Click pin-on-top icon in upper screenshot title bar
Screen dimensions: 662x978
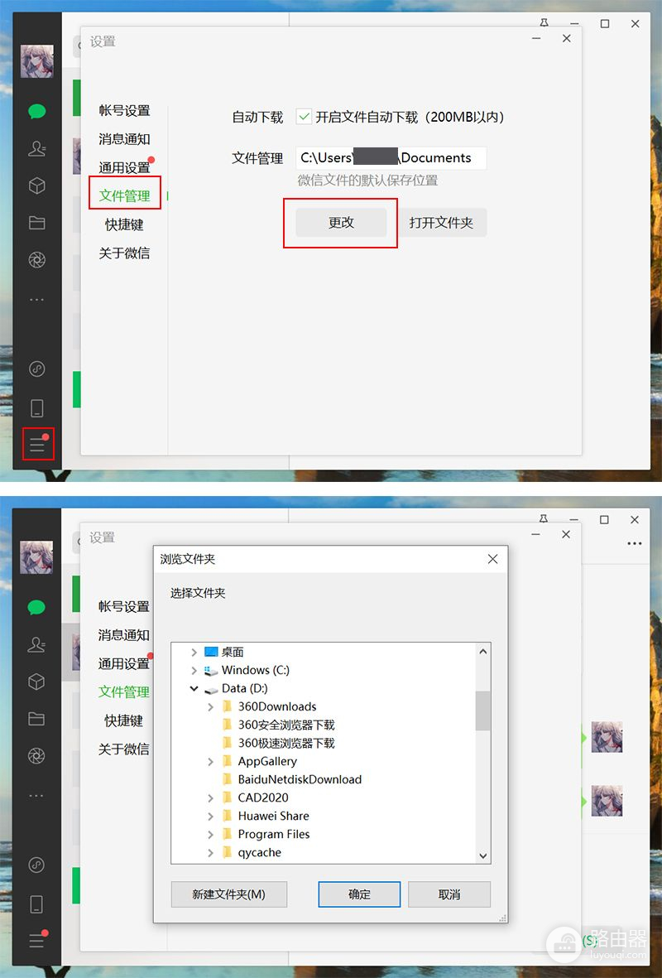(x=544, y=23)
